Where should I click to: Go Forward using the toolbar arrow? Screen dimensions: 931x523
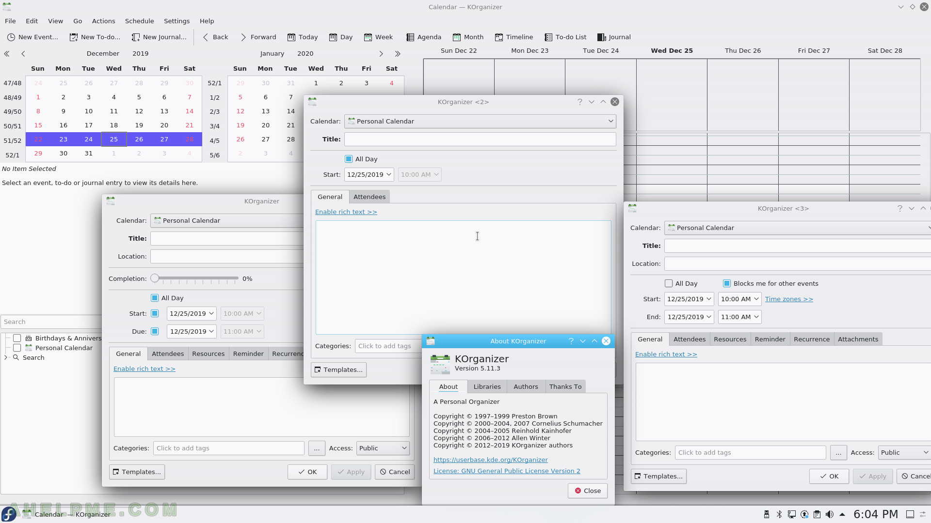pyautogui.click(x=258, y=37)
